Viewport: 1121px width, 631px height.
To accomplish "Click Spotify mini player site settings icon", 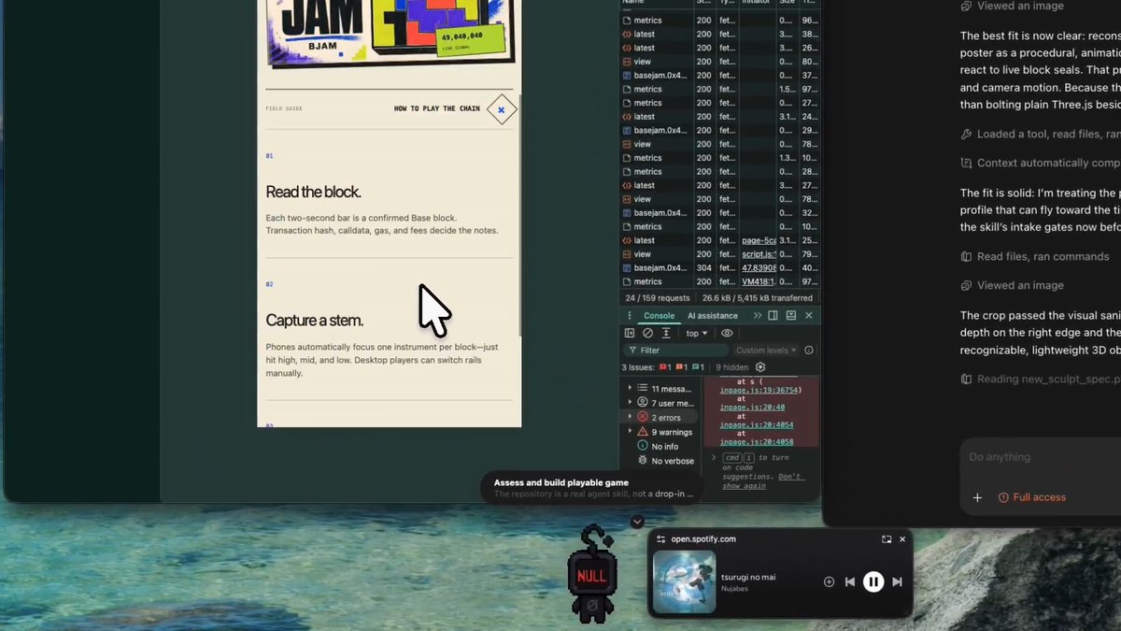I will pyautogui.click(x=661, y=539).
